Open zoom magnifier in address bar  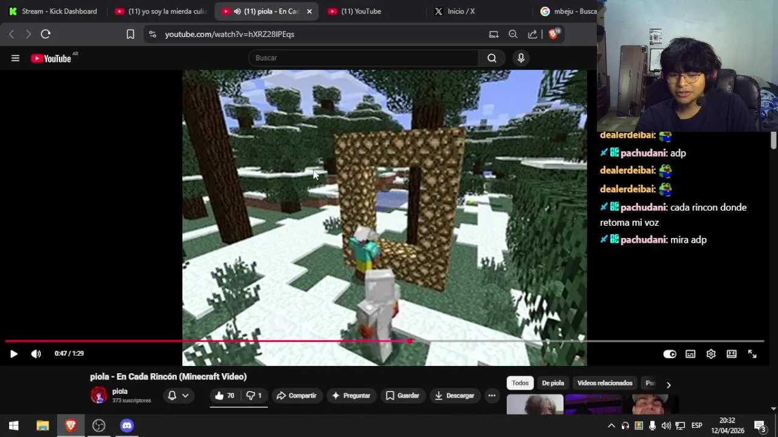click(513, 34)
